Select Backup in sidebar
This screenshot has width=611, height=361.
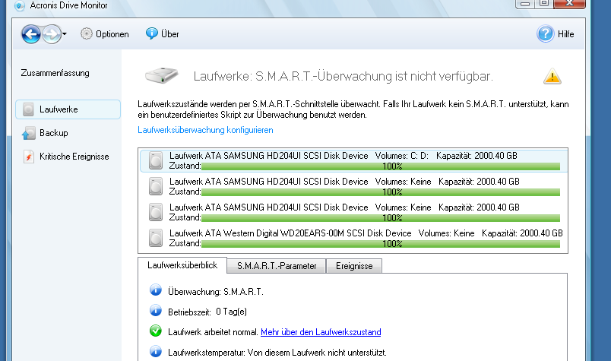click(54, 133)
